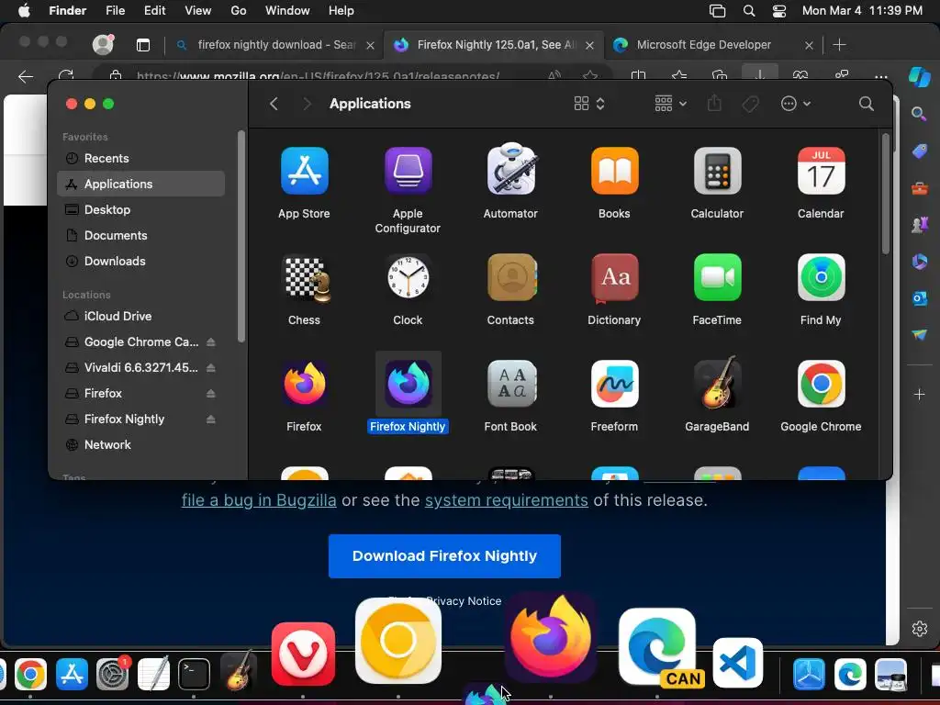
Task: Select the Automator app icon
Action: (510, 170)
